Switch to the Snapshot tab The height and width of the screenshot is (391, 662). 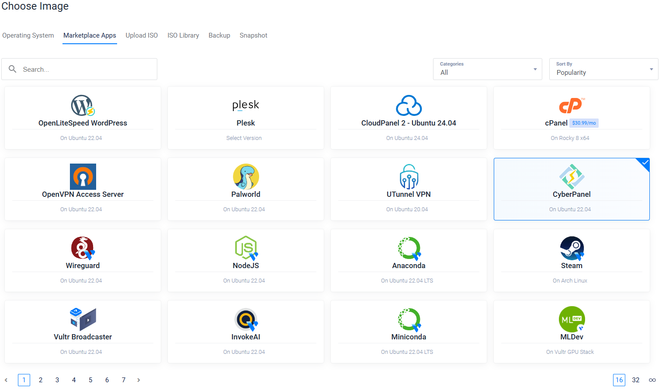tap(253, 35)
